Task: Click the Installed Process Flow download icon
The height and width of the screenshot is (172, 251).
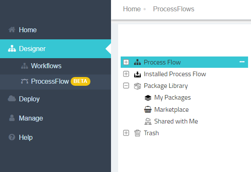Action: click(x=137, y=74)
